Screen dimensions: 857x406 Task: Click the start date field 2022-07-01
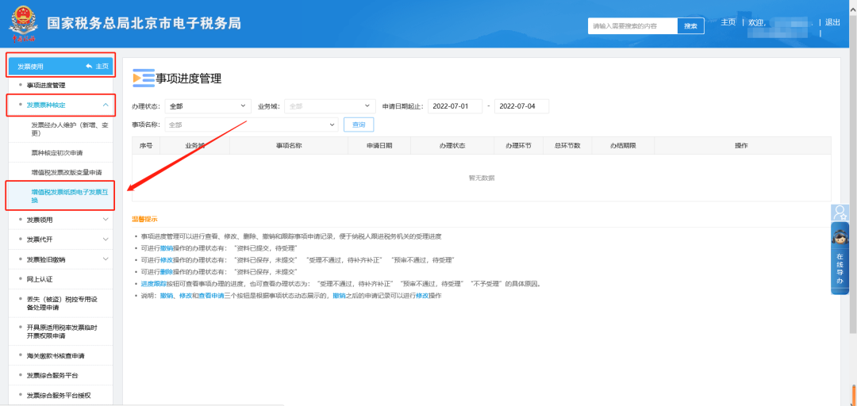454,105
